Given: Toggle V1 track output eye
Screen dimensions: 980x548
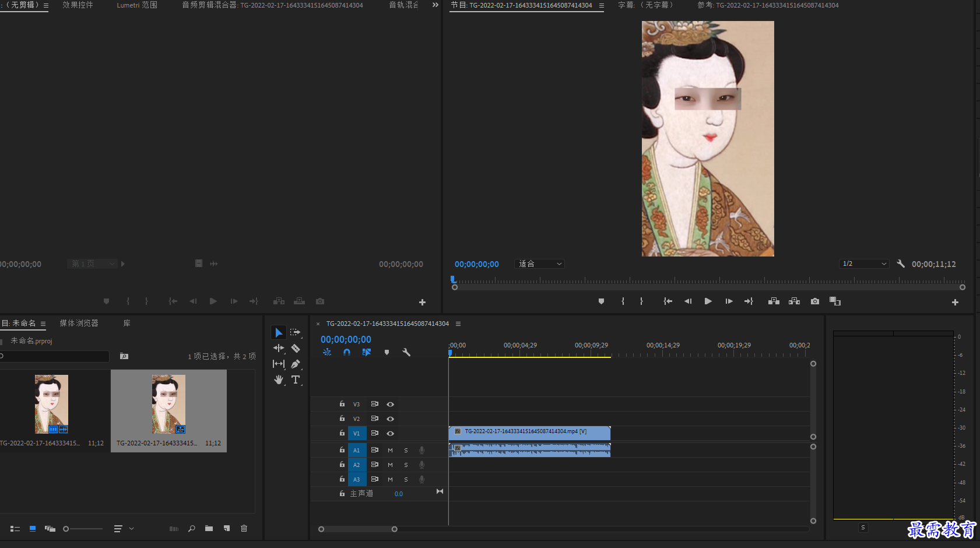Looking at the screenshot, I should (x=391, y=433).
